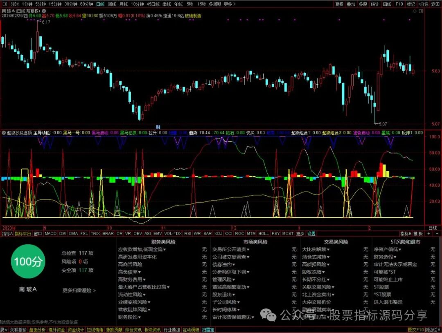Image resolution: width=442 pixels, height=333 pixels.
Task: Expand 应收款增加,低现金流 risk item
Action: [142, 249]
